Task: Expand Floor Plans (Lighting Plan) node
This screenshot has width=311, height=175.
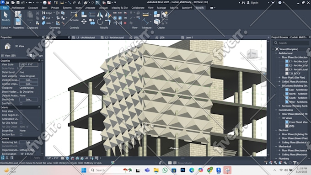Action: [x=279, y=134]
